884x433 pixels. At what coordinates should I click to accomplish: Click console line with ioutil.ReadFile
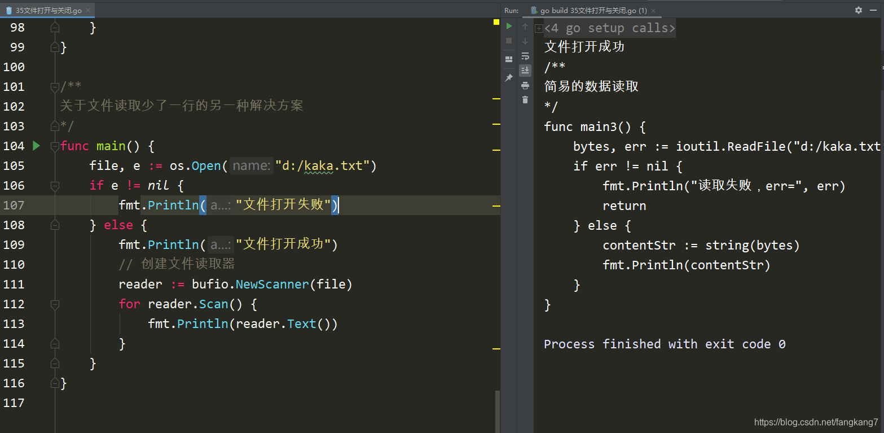pos(727,146)
